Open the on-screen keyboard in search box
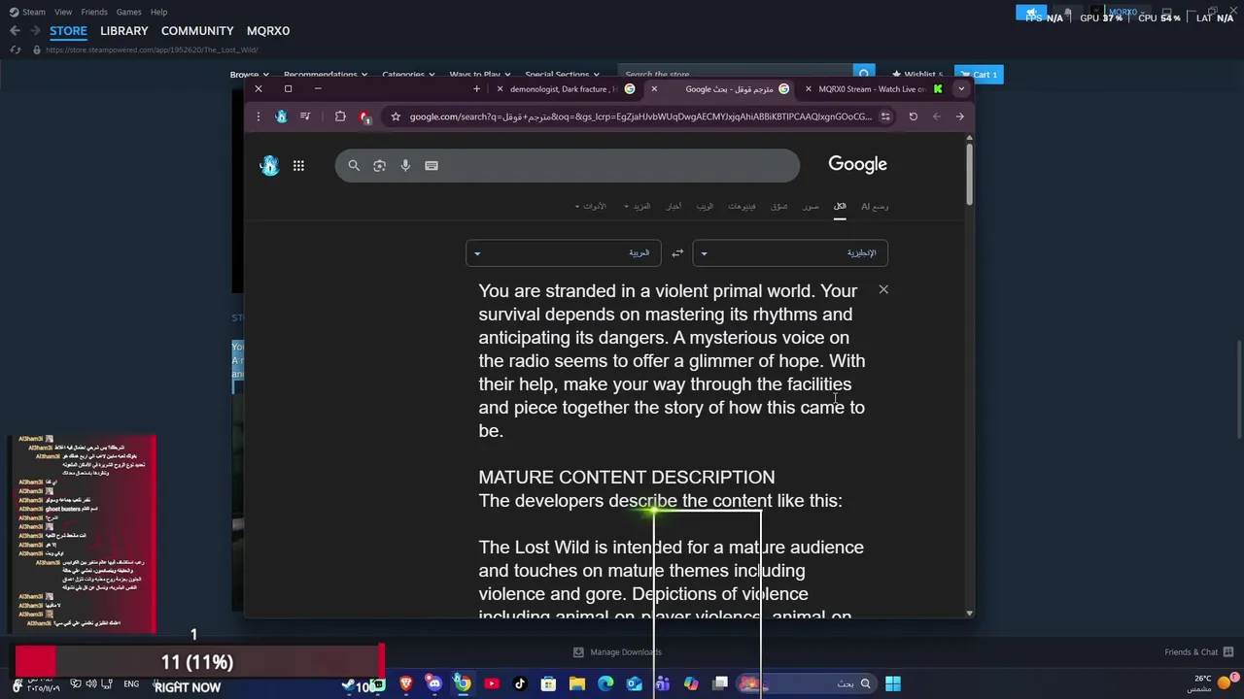 (x=432, y=166)
